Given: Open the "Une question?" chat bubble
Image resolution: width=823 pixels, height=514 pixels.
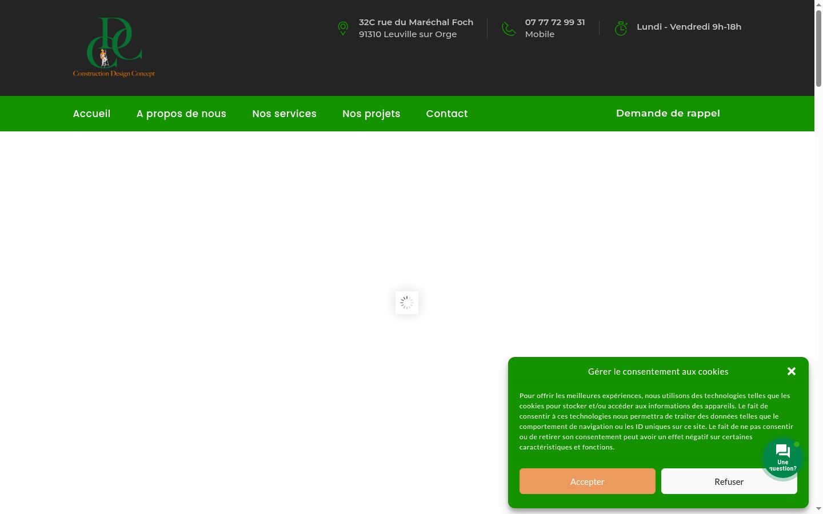Looking at the screenshot, I should (x=782, y=458).
